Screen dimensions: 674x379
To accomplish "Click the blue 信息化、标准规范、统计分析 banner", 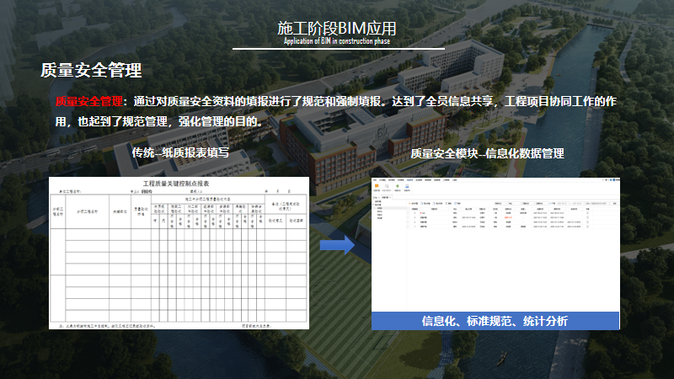I will 495,320.
